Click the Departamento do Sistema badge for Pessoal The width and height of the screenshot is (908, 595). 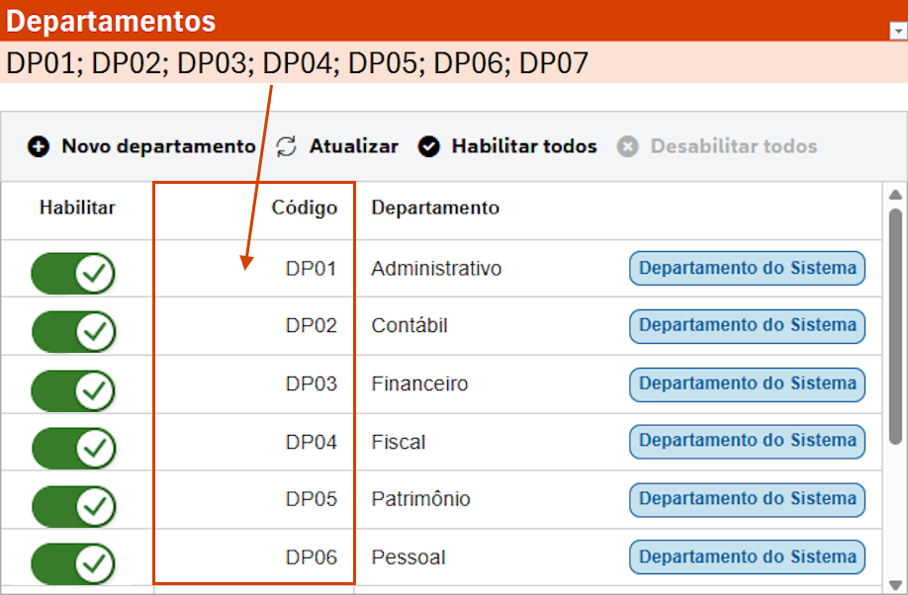click(x=747, y=556)
